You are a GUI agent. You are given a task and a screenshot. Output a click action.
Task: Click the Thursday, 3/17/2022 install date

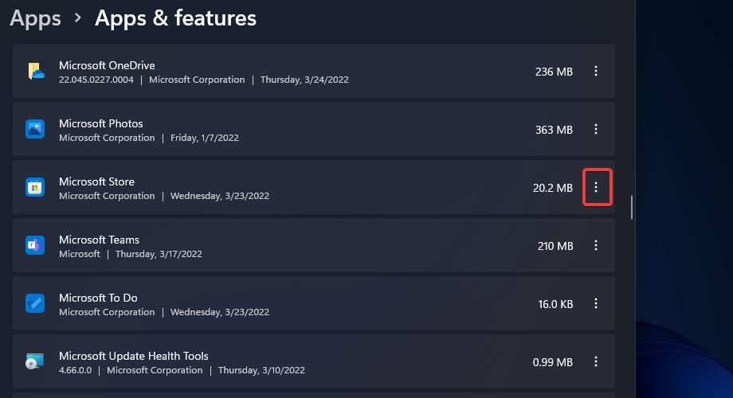(159, 254)
